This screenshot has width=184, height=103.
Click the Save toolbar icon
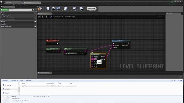pyautogui.click(x=48, y=9)
